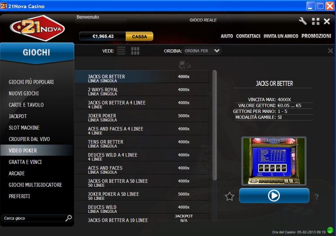This screenshot has width=336, height=236.
Task: Click the 21 icon in title bar
Action: pos(3,6)
